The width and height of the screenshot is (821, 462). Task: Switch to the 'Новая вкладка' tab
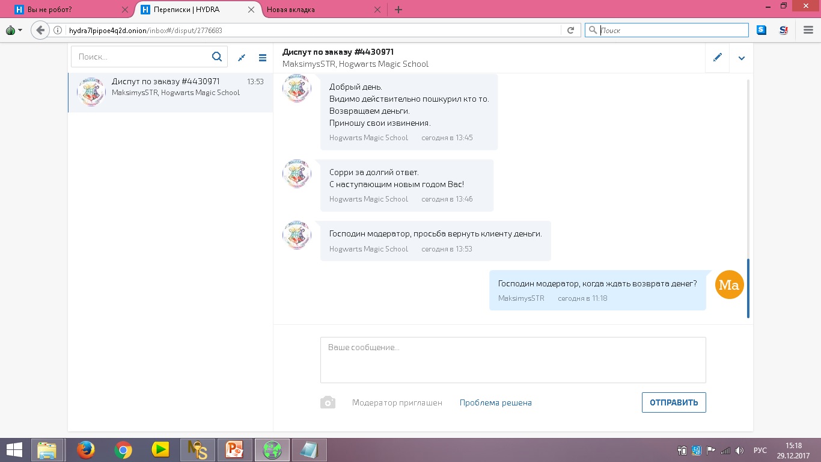point(324,10)
